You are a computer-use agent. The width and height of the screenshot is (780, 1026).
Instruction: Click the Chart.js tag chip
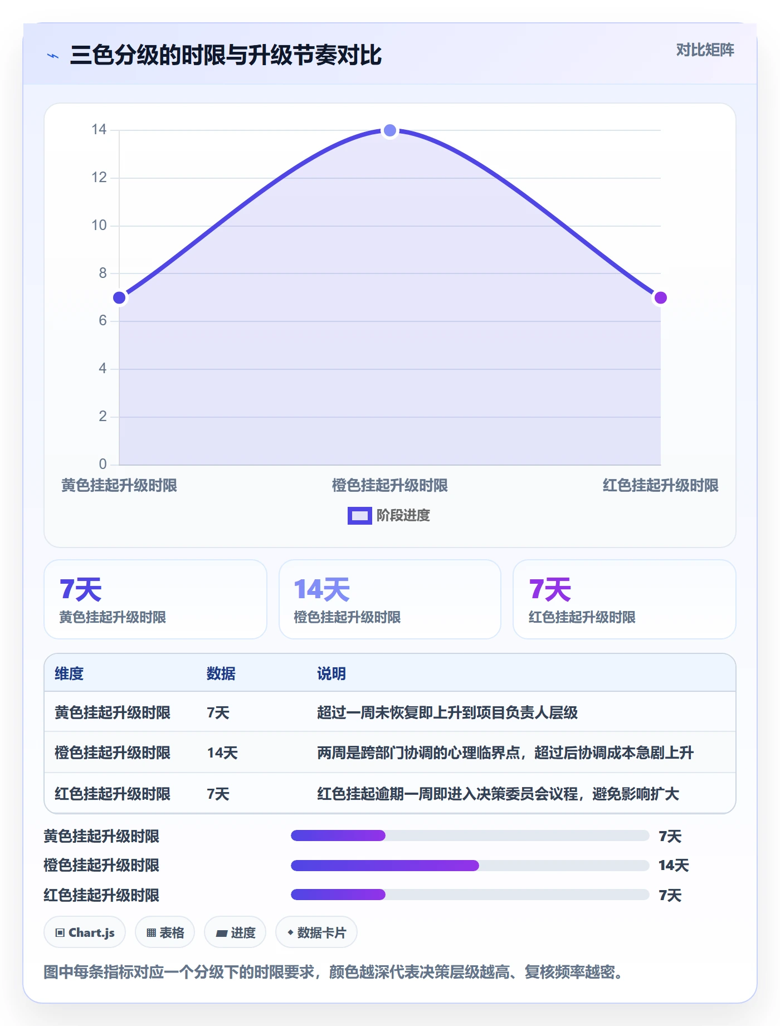[85, 932]
